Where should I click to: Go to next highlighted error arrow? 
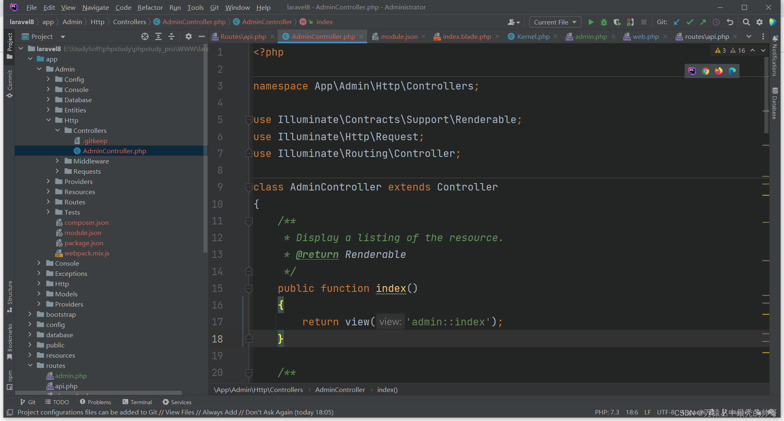tap(763, 50)
